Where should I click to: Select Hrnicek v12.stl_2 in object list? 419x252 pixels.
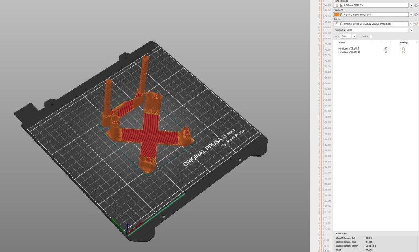[x=349, y=52]
